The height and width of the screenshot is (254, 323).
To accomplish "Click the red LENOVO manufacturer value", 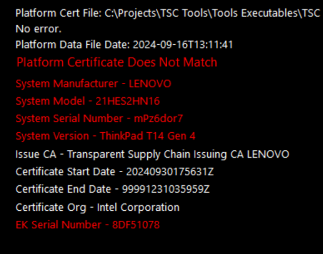I will tap(150, 84).
